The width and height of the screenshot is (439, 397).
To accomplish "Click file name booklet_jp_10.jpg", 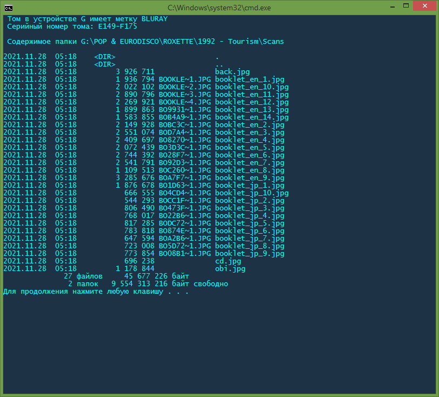I will tap(252, 193).
